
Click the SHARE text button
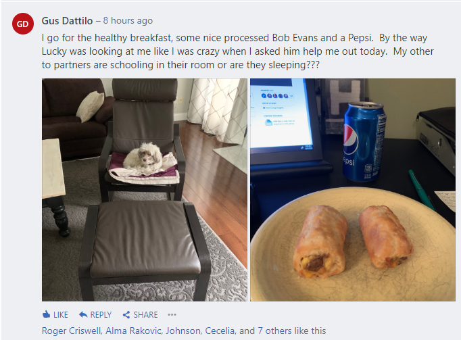point(145,315)
